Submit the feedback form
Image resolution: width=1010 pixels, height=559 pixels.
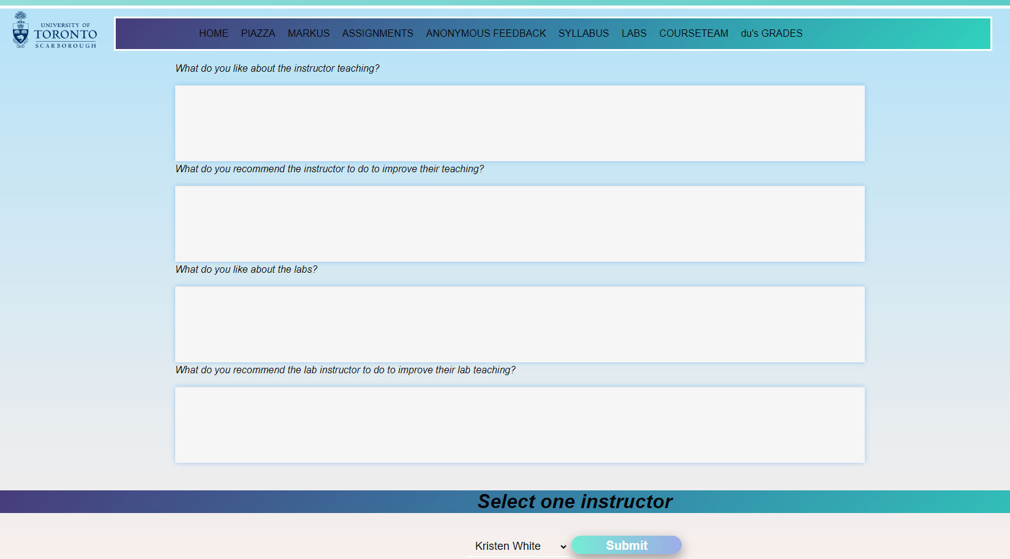[x=627, y=545]
